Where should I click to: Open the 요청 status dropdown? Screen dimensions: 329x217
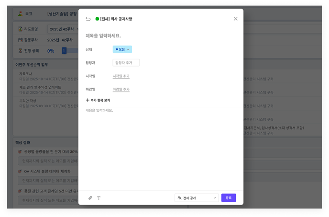coord(122,49)
